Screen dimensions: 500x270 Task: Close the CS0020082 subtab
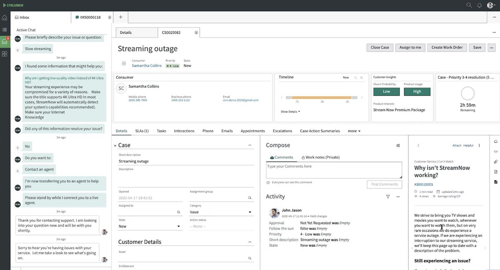[196, 32]
